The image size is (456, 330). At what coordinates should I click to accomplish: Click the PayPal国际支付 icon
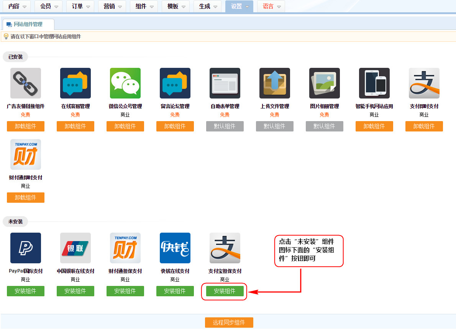(x=26, y=248)
